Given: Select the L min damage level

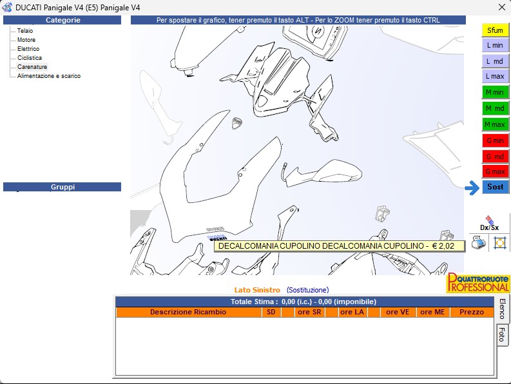Looking at the screenshot, I should pyautogui.click(x=495, y=45).
